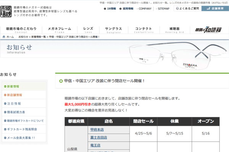The width and height of the screenshot is (229, 152).
Task: Click the 都道府県 table header
Action: pos(76,121)
